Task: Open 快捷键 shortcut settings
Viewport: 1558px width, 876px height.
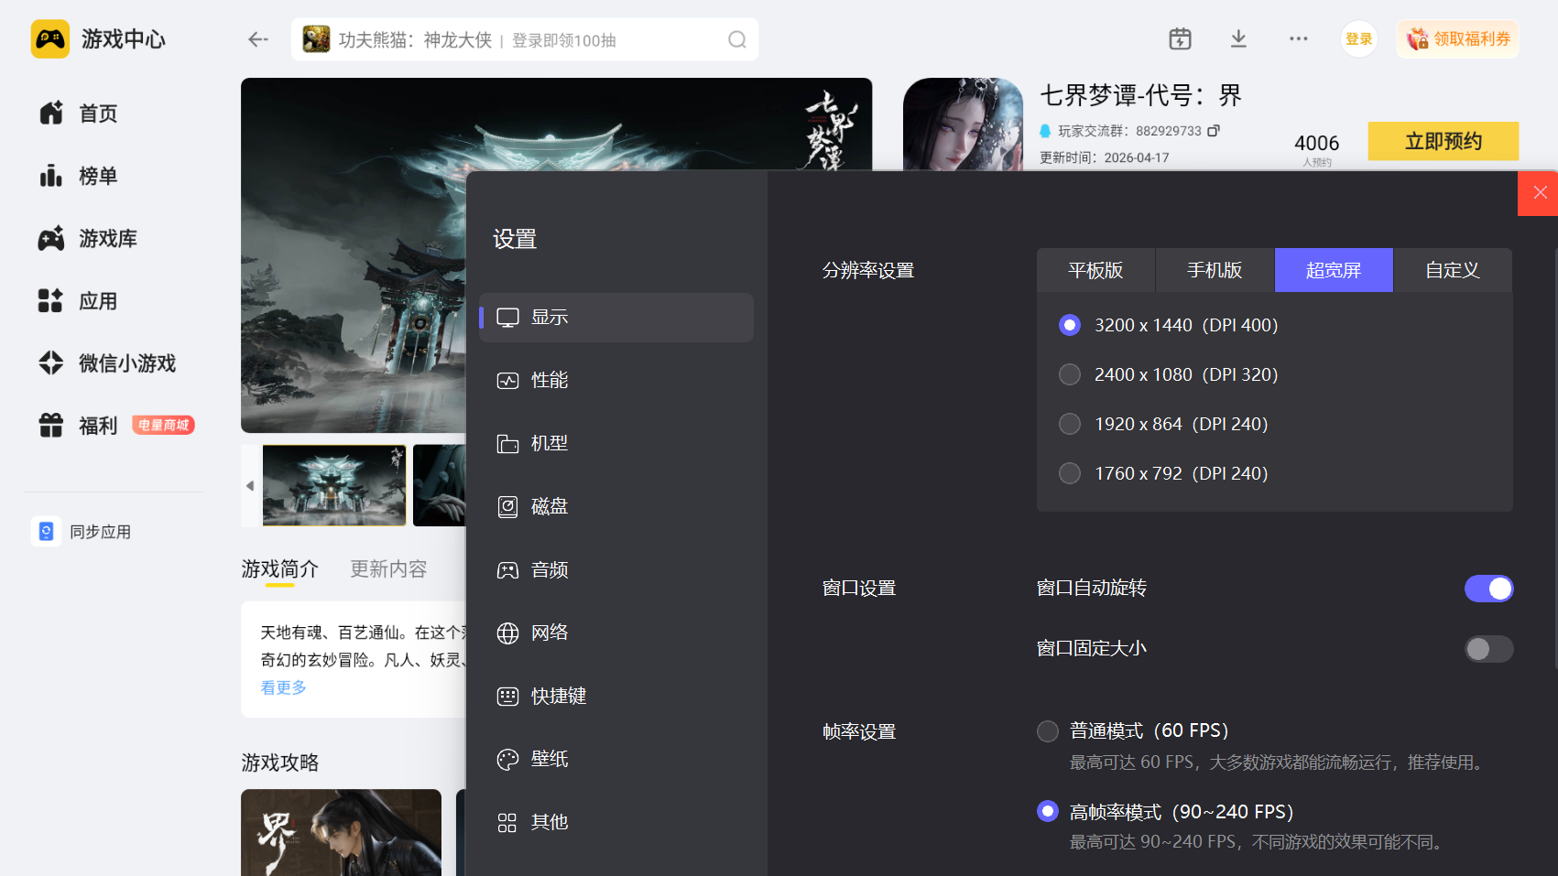Action: [616, 697]
